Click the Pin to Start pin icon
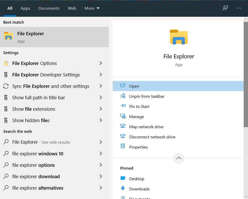248x199 pixels. pyautogui.click(x=123, y=106)
